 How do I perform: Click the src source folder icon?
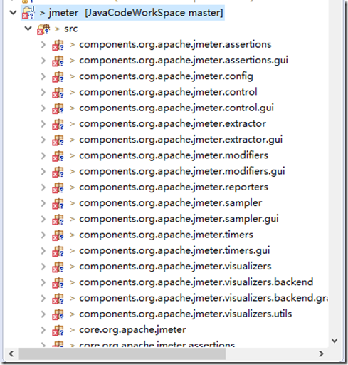43,29
